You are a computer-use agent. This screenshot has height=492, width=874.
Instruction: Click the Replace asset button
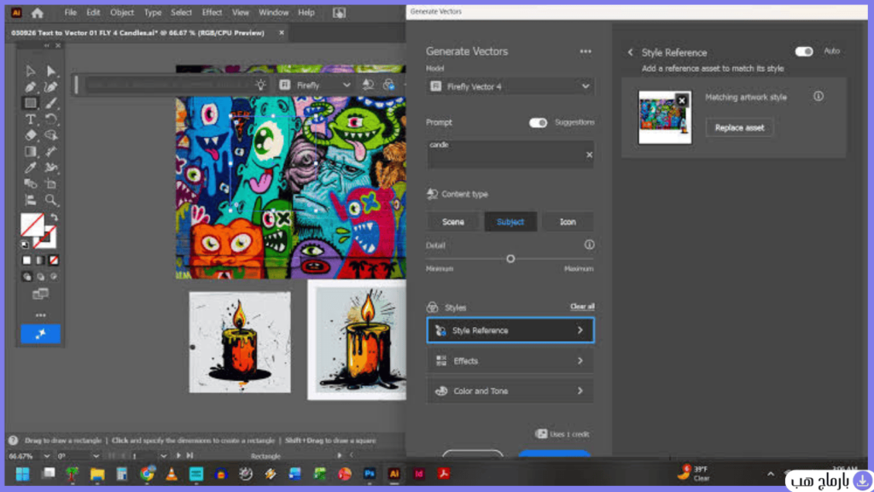(740, 128)
